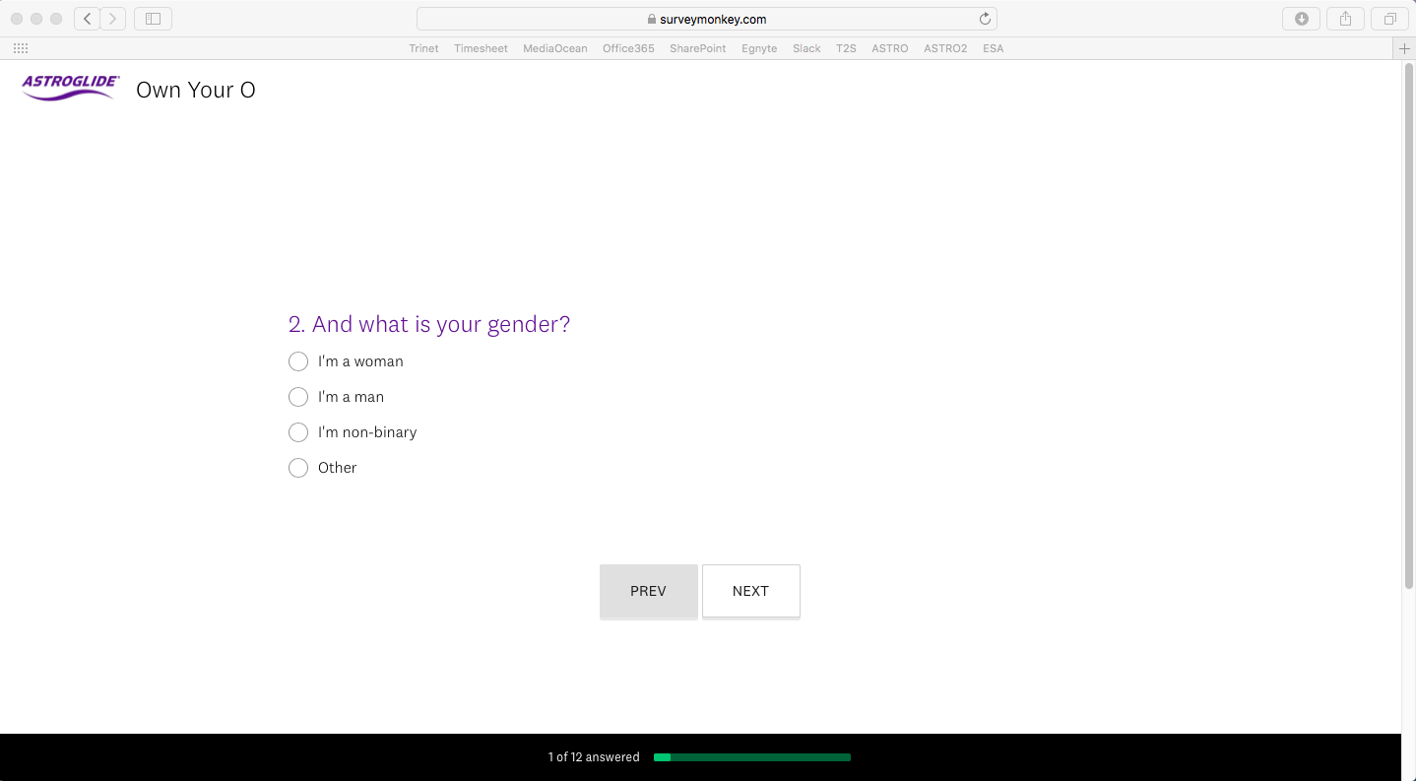Select the "I'm a man" radio button
The height and width of the screenshot is (781, 1416).
(x=298, y=397)
